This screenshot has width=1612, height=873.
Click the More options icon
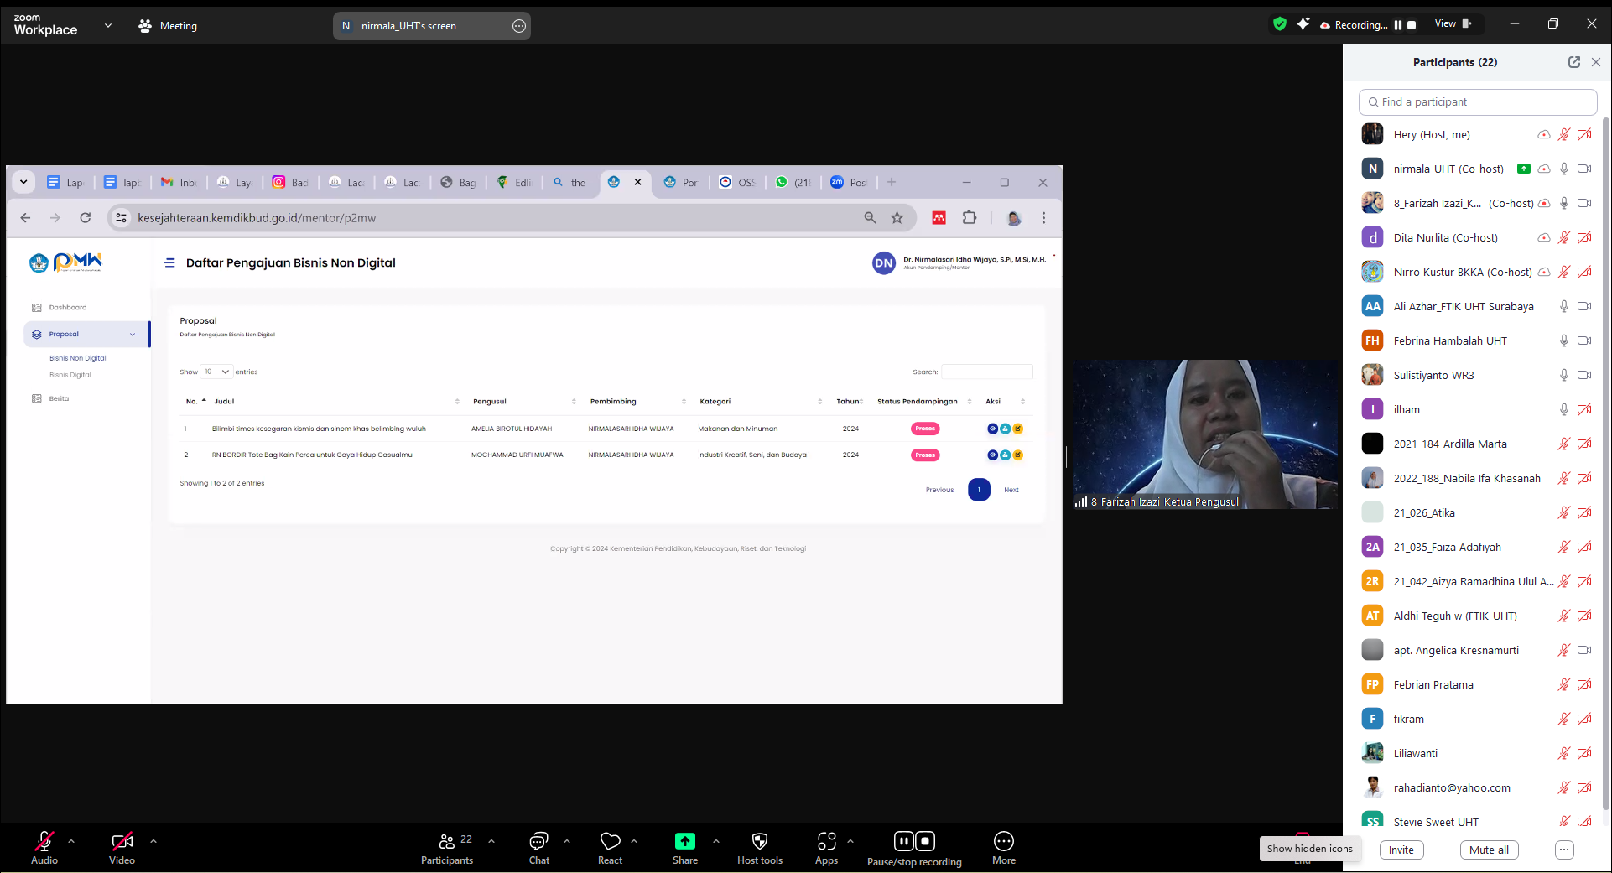click(1003, 841)
